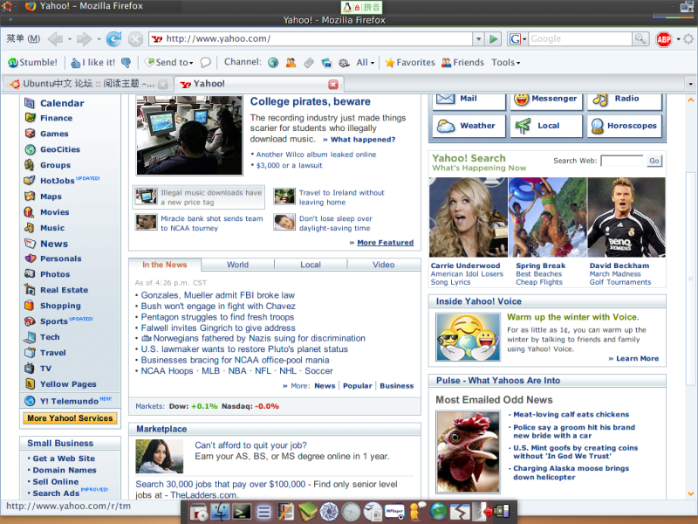Click the address bar URL field
698x524 pixels.
pyautogui.click(x=311, y=38)
